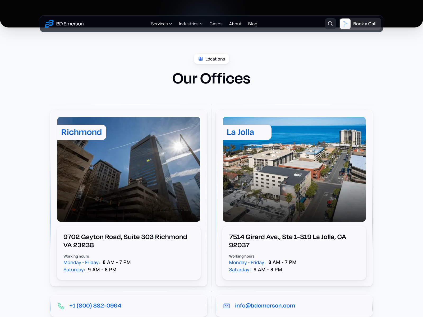Screen dimensions: 423x317
Task: Click the 9702 Gayton Road address
Action: coord(125,241)
